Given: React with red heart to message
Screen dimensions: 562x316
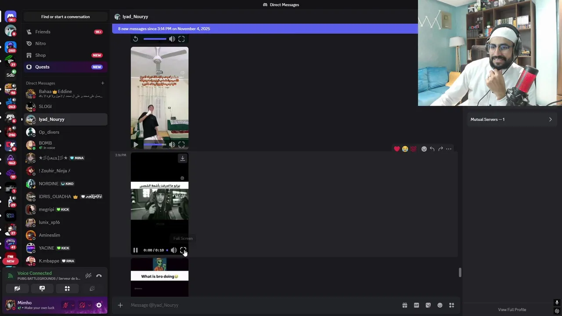Looking at the screenshot, I should [x=397, y=149].
